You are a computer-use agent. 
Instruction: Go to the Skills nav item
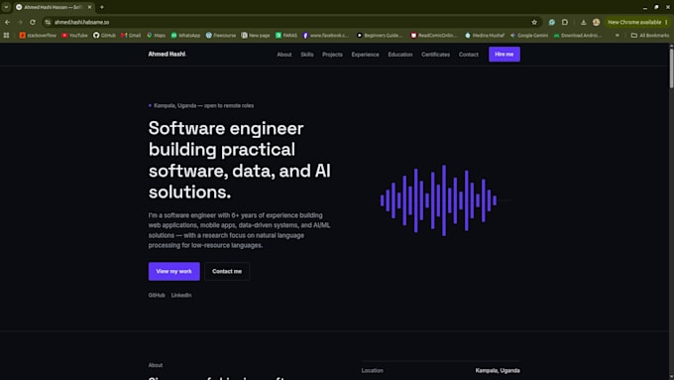pos(307,55)
